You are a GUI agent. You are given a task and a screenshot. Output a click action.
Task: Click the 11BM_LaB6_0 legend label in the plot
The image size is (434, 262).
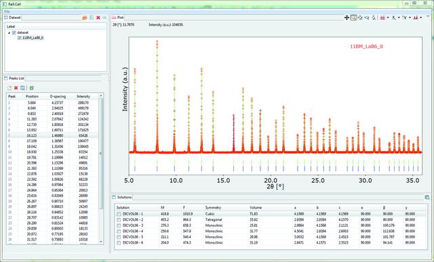pyautogui.click(x=366, y=47)
